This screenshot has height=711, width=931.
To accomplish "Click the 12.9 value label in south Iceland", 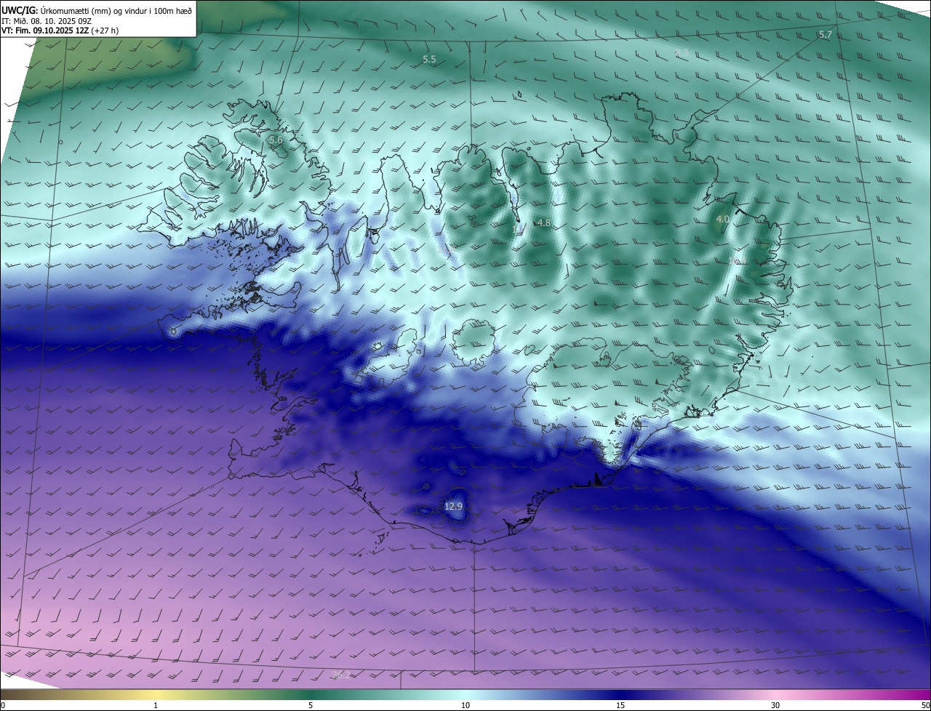I will pyautogui.click(x=453, y=506).
